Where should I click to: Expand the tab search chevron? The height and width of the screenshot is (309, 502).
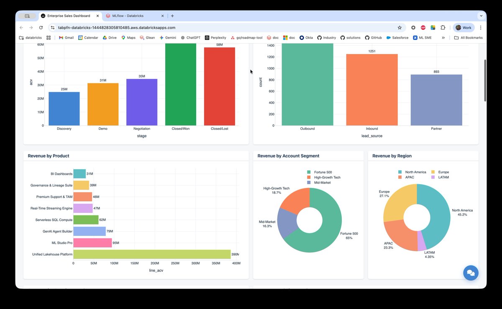click(481, 16)
